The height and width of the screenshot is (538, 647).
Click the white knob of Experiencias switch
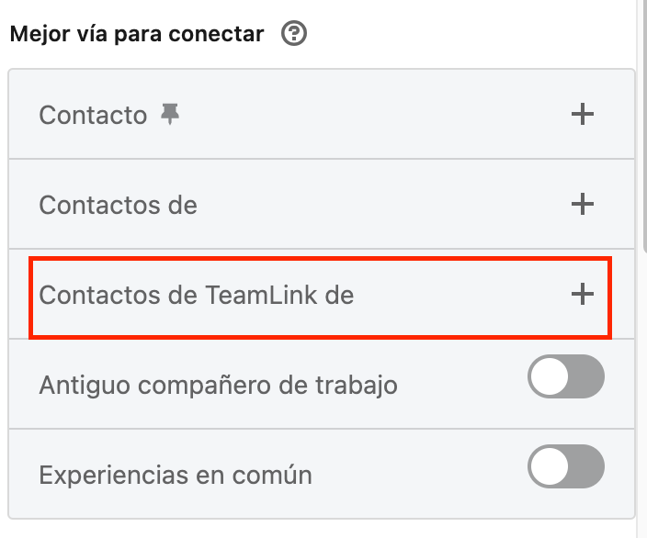point(550,466)
